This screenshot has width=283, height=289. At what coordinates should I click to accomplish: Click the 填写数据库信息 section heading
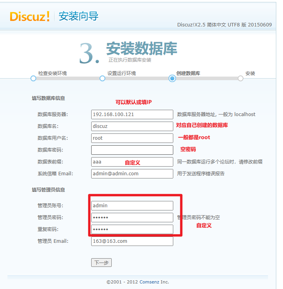click(48, 98)
